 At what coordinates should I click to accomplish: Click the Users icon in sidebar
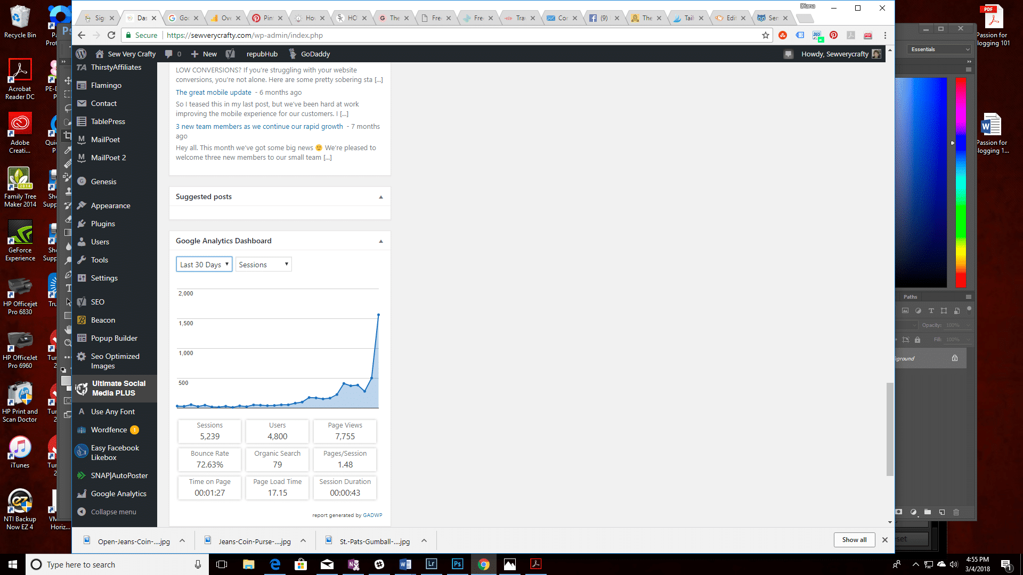coord(82,242)
